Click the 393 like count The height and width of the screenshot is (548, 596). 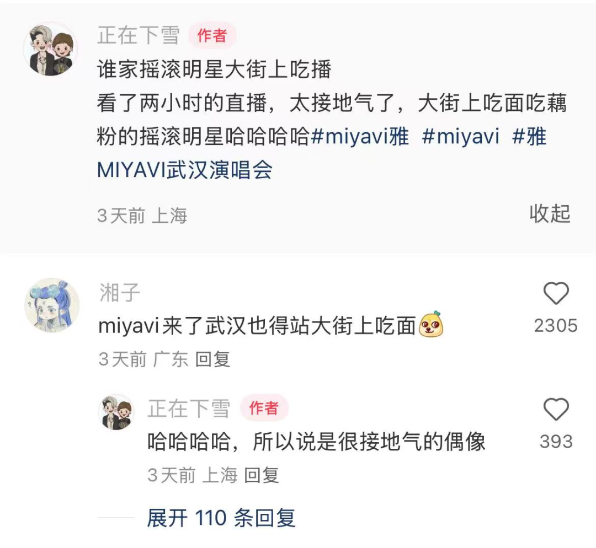556,442
